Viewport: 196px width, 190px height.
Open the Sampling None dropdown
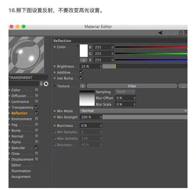(125, 92)
